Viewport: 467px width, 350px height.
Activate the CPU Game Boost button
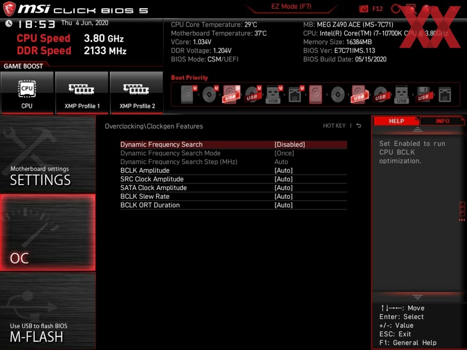coord(27,93)
